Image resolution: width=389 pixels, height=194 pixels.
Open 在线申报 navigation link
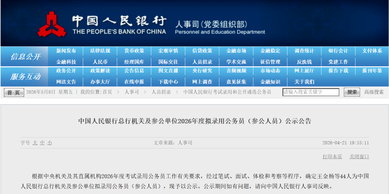(134, 82)
